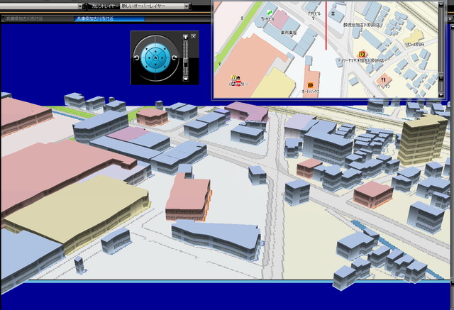The image size is (454, 310).
Task: Click the 楽市楽座 label on the mini map
Action: click(289, 33)
